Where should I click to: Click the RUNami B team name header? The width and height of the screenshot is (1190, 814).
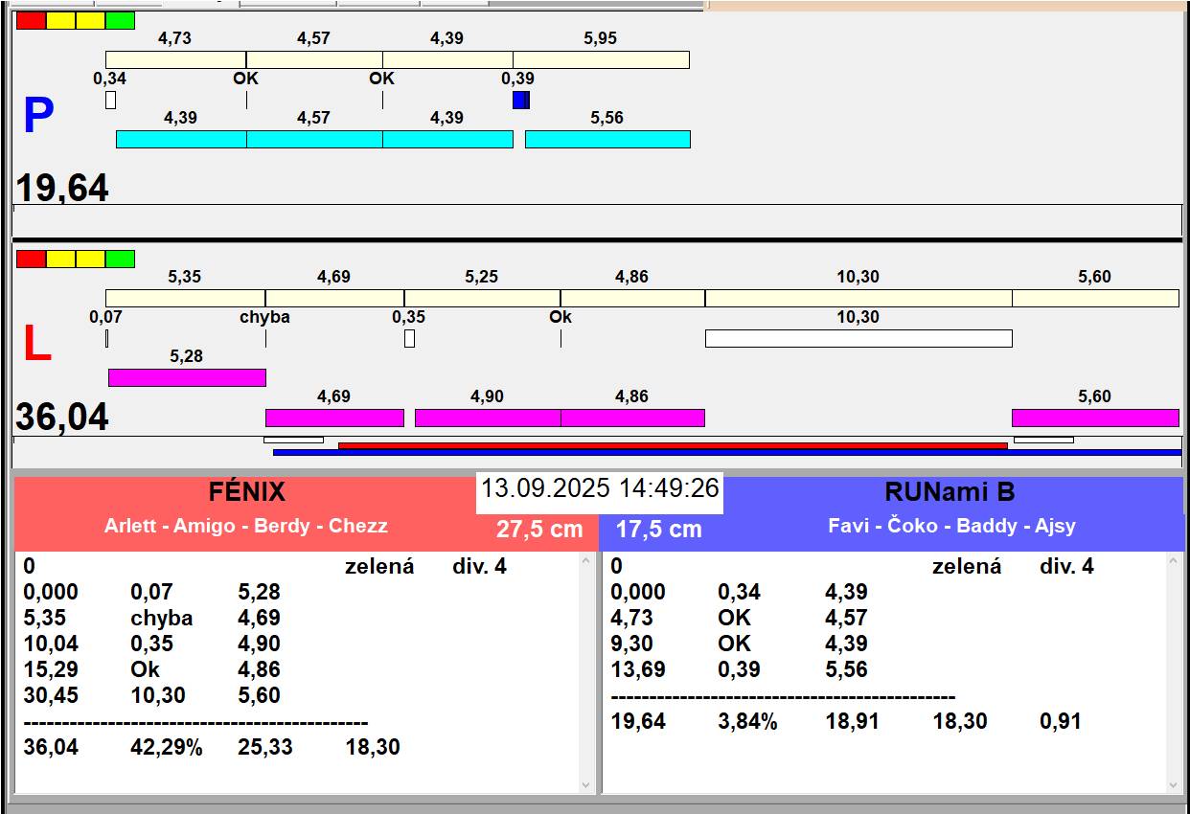click(x=950, y=492)
